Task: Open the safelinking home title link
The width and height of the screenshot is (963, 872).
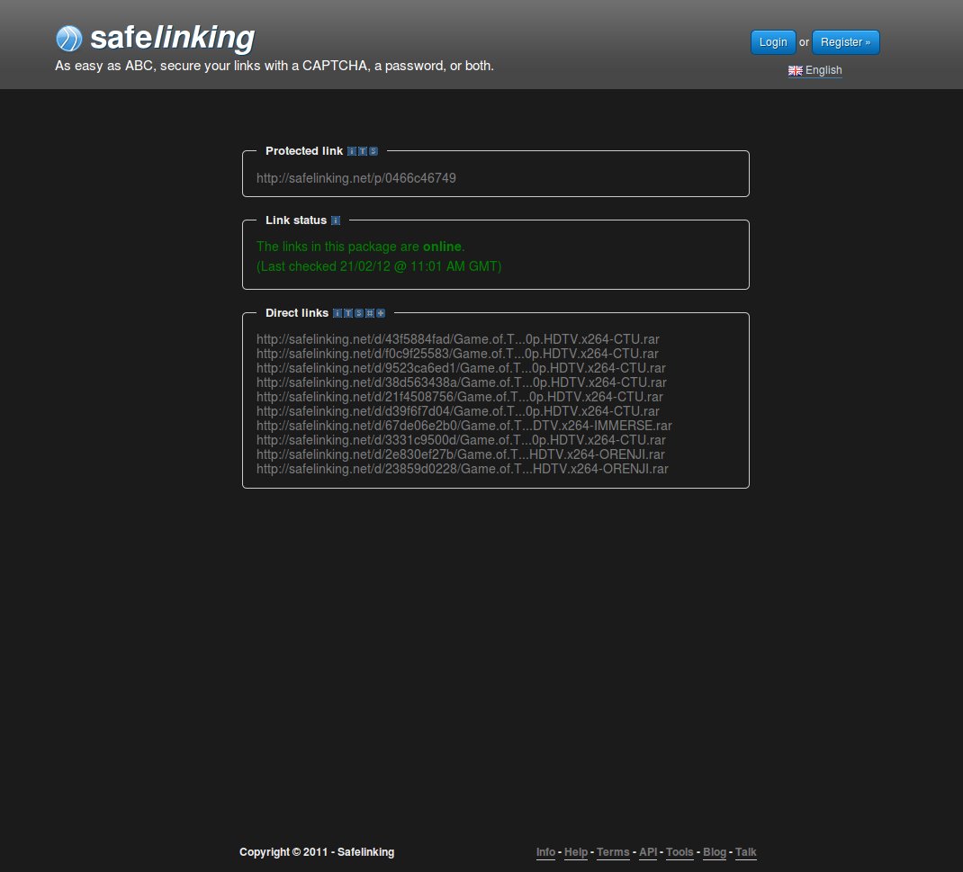Action: (x=173, y=38)
